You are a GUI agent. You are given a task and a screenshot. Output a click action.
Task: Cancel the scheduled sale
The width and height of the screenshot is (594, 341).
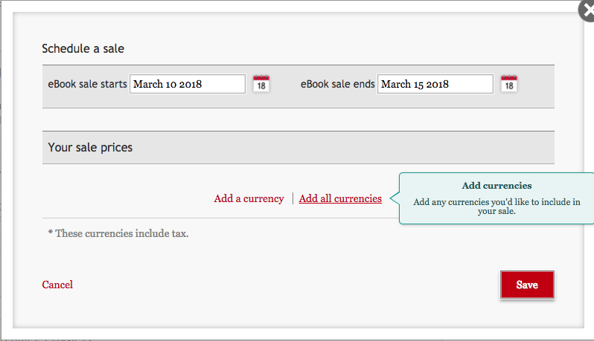coord(57,285)
